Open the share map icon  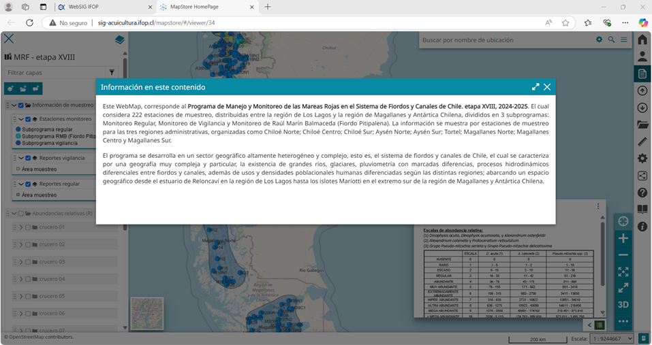tap(642, 176)
